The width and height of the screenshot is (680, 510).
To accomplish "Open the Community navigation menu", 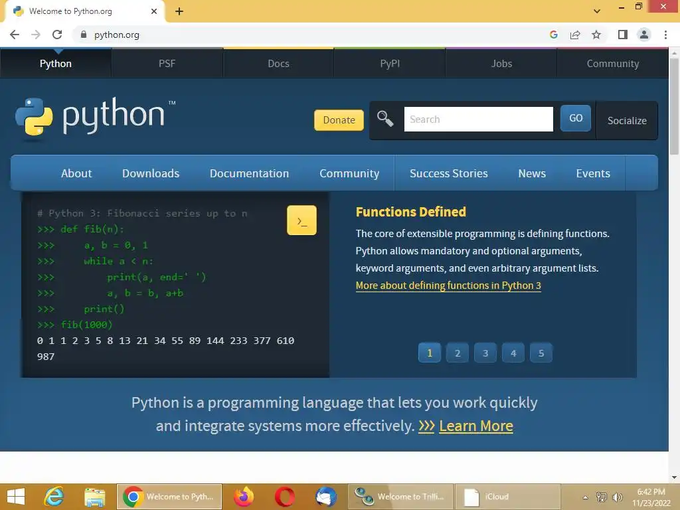I will tap(349, 173).
